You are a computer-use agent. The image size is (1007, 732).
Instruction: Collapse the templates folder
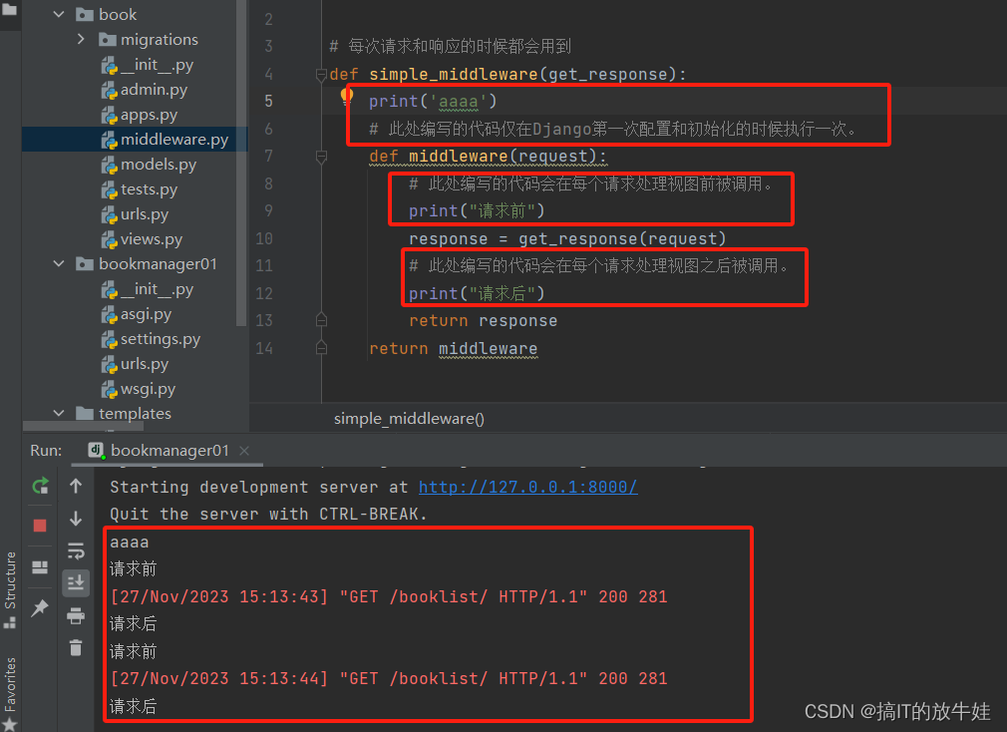pos(59,414)
